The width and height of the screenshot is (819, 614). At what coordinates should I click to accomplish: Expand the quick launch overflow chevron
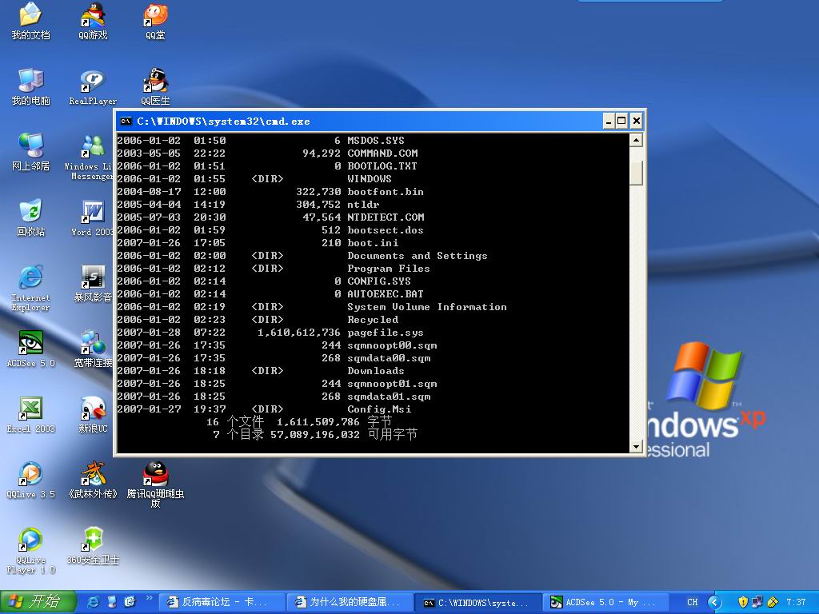pos(149,600)
